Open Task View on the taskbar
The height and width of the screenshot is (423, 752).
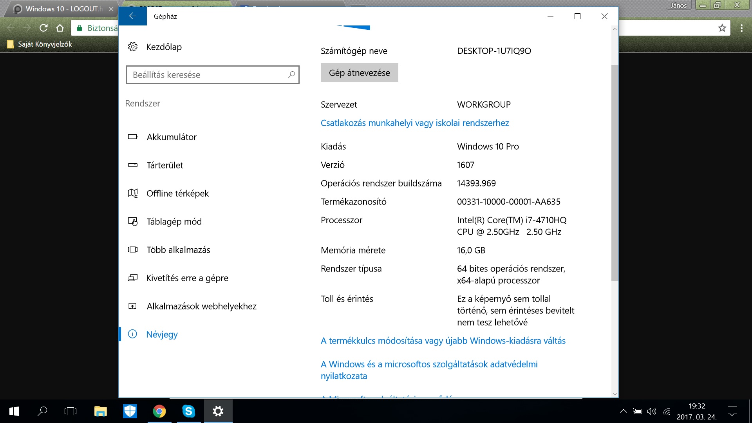click(70, 411)
